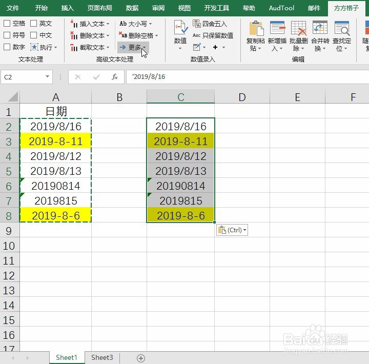Tick the 符号 checkbox
Image resolution: width=369 pixels, height=364 pixels.
coord(7,35)
